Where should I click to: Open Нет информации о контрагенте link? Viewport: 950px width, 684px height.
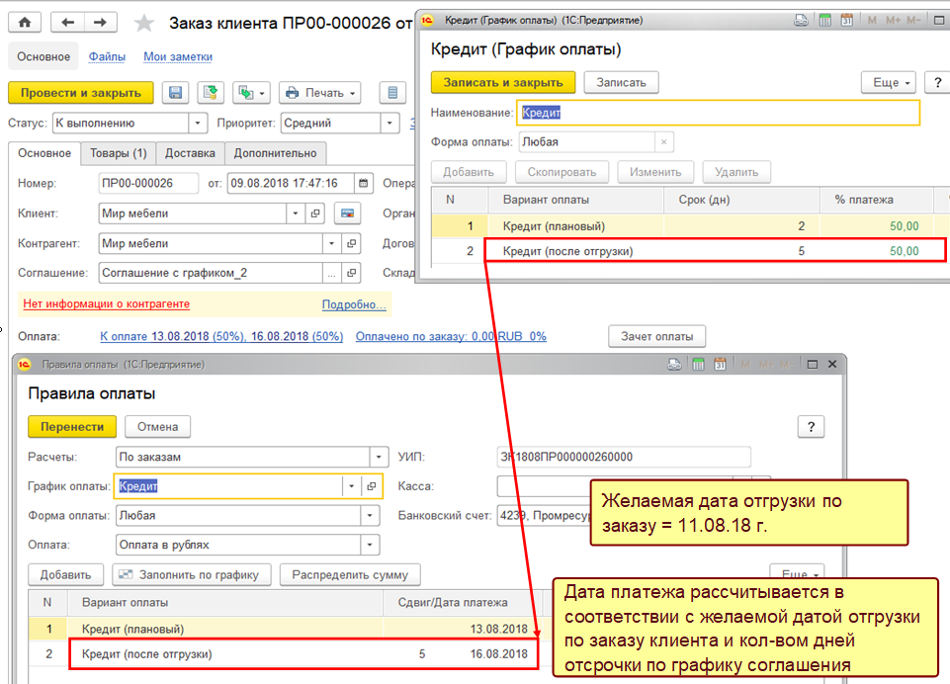tap(106, 304)
